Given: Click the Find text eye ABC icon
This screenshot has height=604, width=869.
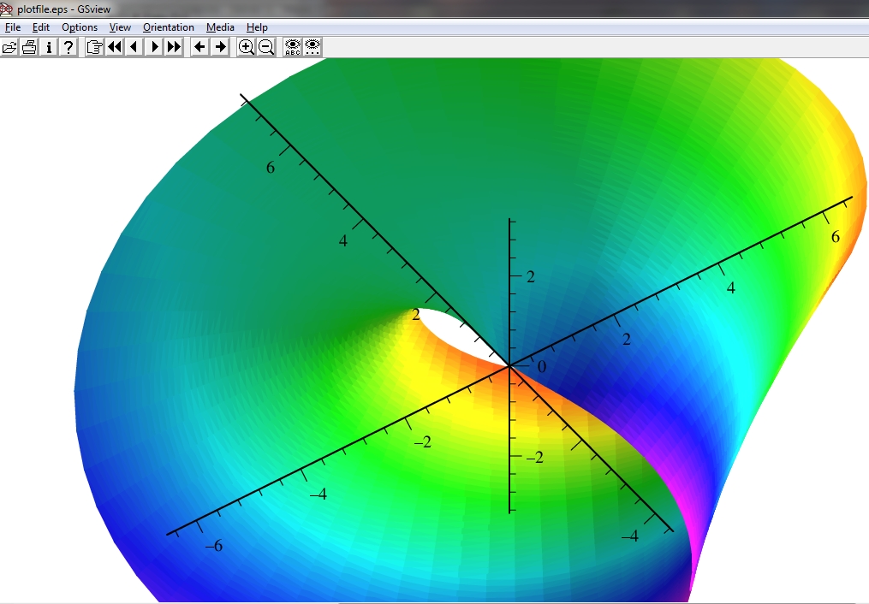Looking at the screenshot, I should (293, 47).
